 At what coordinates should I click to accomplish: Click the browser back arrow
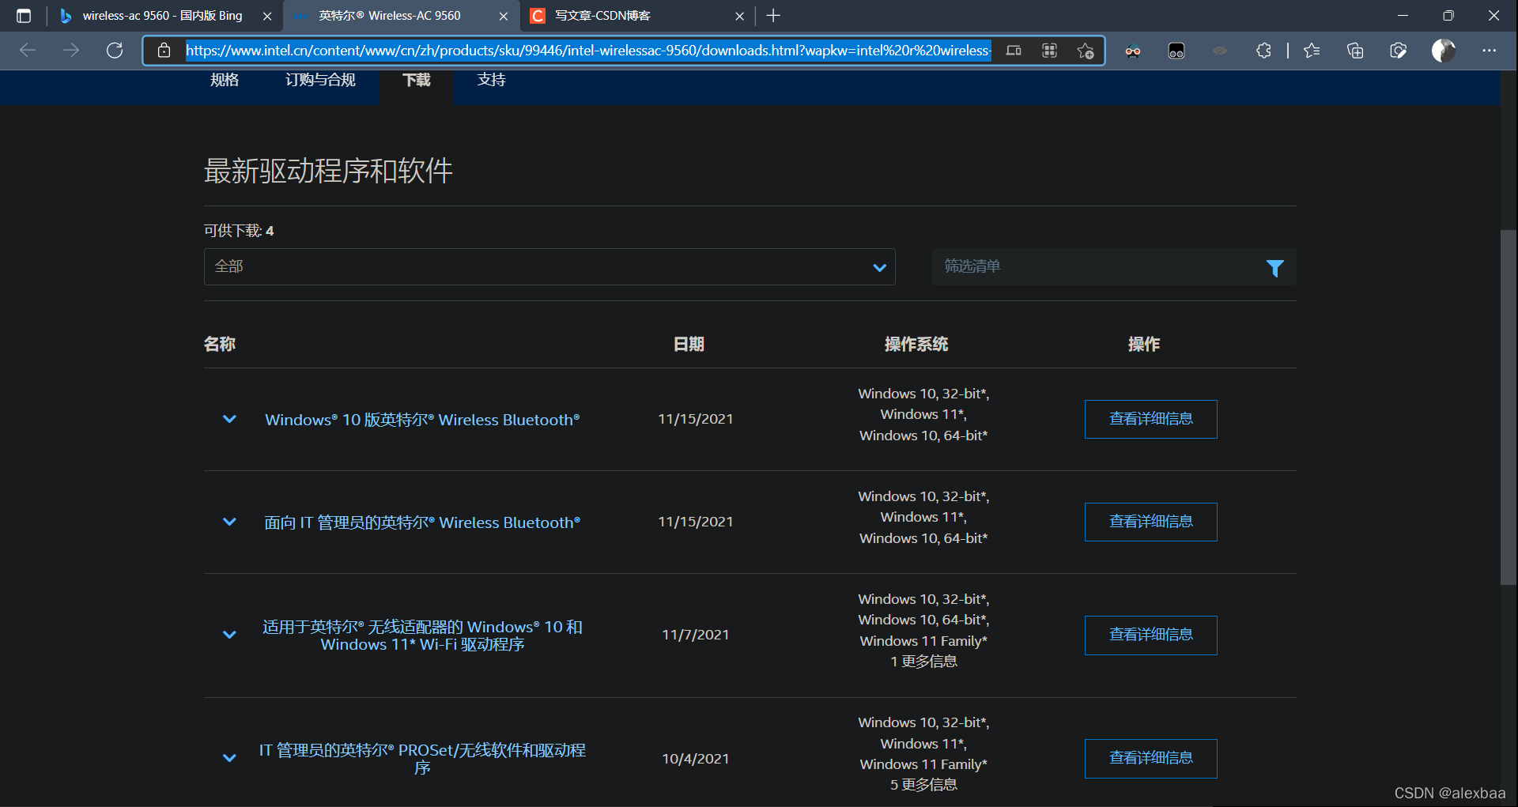[x=28, y=51]
